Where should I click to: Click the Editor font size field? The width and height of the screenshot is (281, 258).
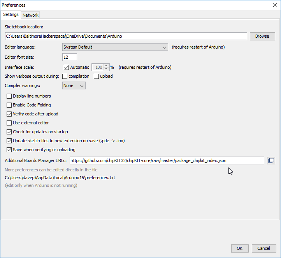70,57
